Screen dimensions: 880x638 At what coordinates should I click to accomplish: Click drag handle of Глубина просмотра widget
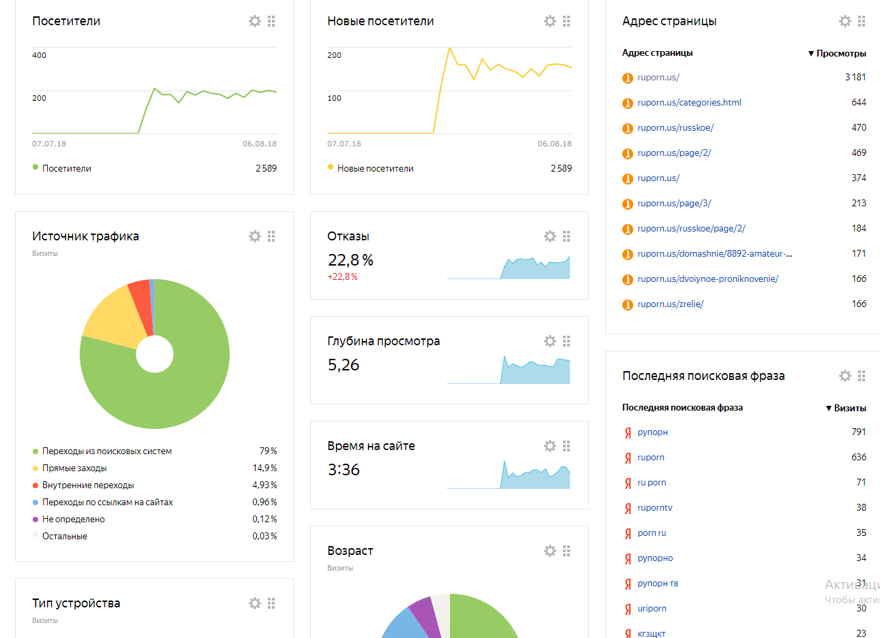(x=566, y=341)
